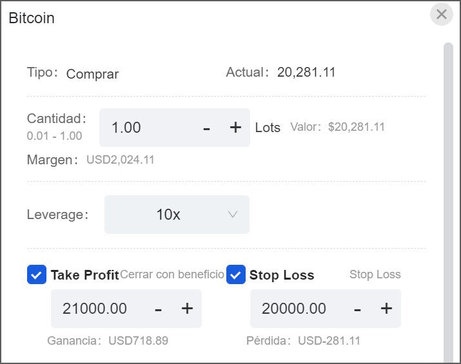461x364 pixels.
Task: Uncheck the Stop Loss checkbox
Action: tap(236, 275)
